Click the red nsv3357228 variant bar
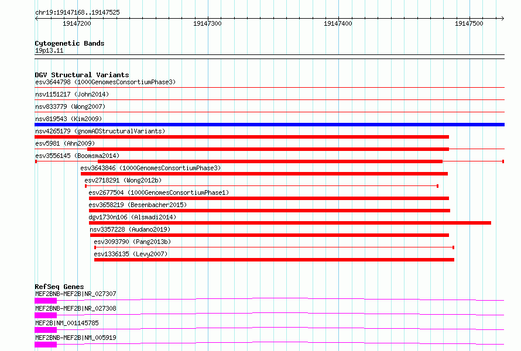This screenshot has width=521, height=351. [x=269, y=235]
